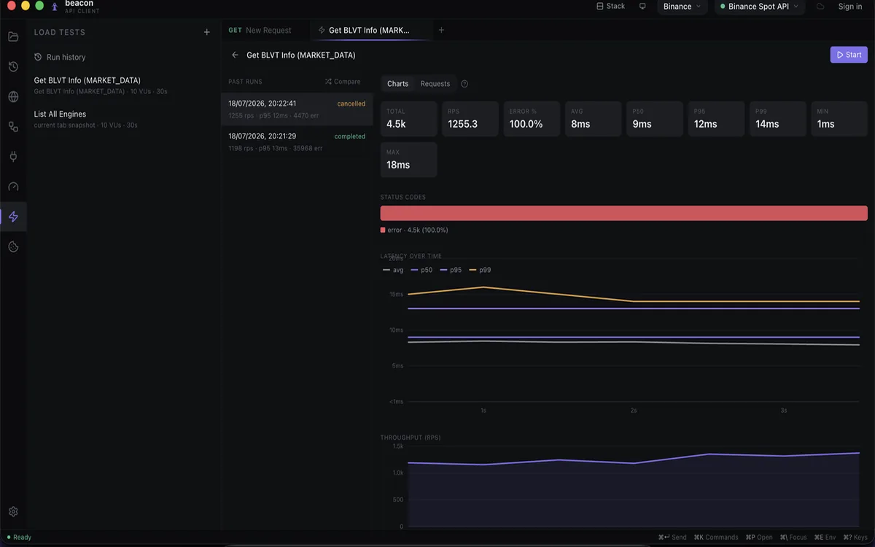Viewport: 875px width, 547px height.
Task: Open the plug connections icon in sidebar
Action: pyautogui.click(x=13, y=157)
